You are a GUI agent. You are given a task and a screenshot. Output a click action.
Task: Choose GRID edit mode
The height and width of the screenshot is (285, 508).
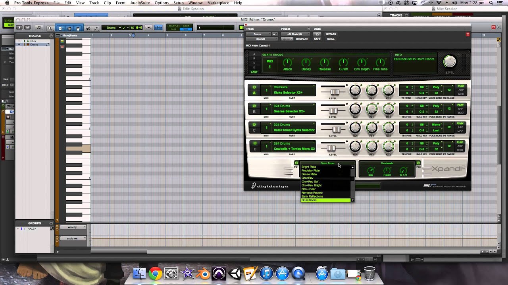[185, 29]
